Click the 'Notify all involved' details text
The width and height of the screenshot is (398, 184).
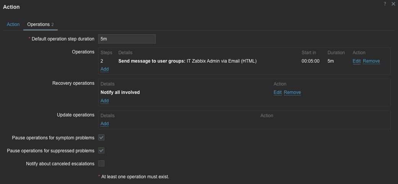(120, 92)
